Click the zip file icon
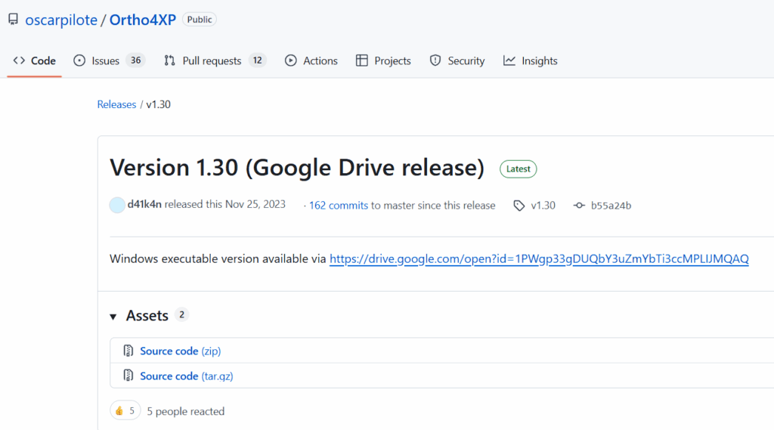This screenshot has width=774, height=430. point(128,351)
